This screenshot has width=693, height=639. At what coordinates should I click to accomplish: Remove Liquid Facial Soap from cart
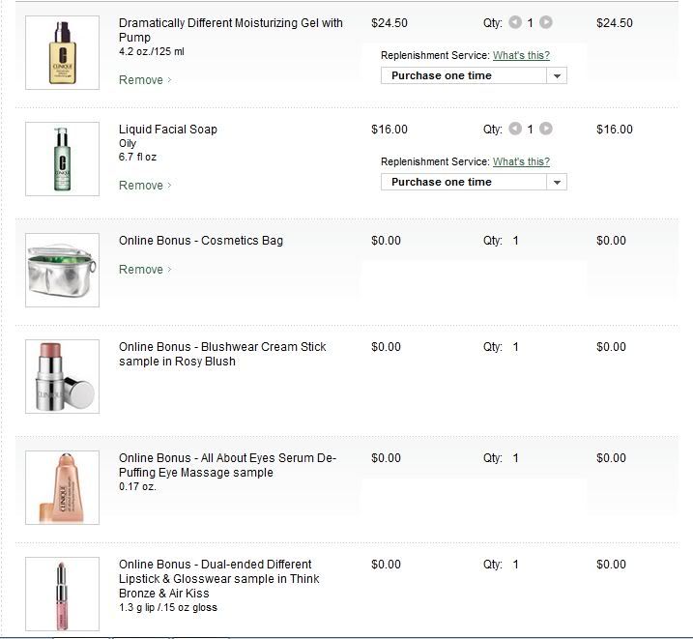tap(142, 186)
